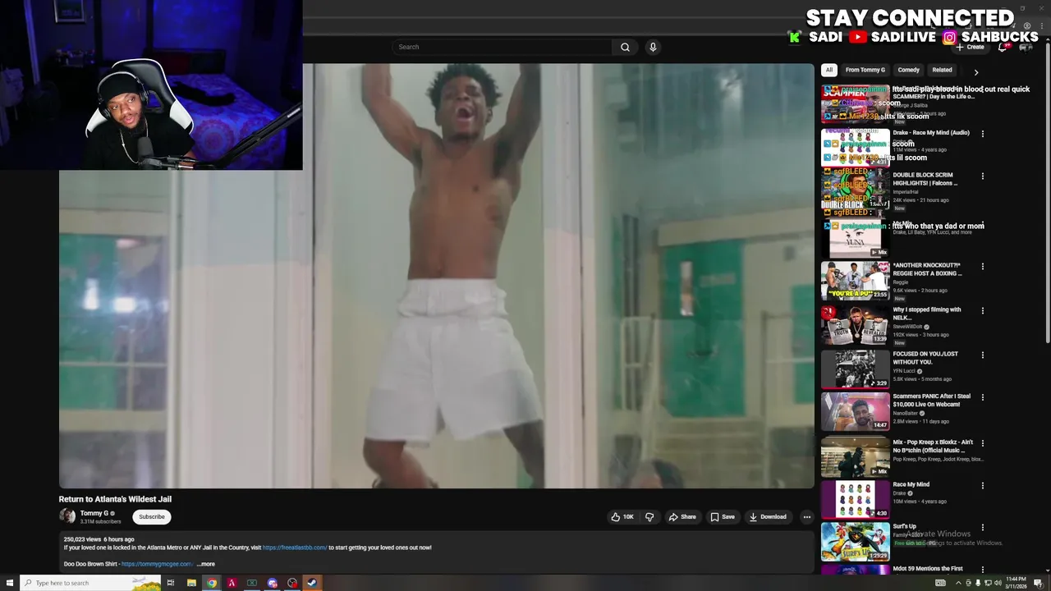
Task: Show hidden system tray icons chevron
Action: 958,583
